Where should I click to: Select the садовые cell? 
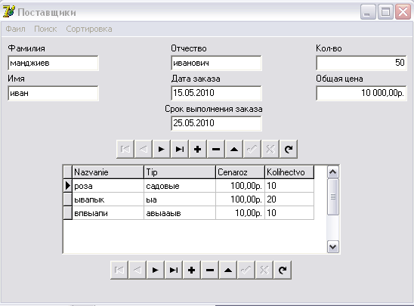(180, 186)
